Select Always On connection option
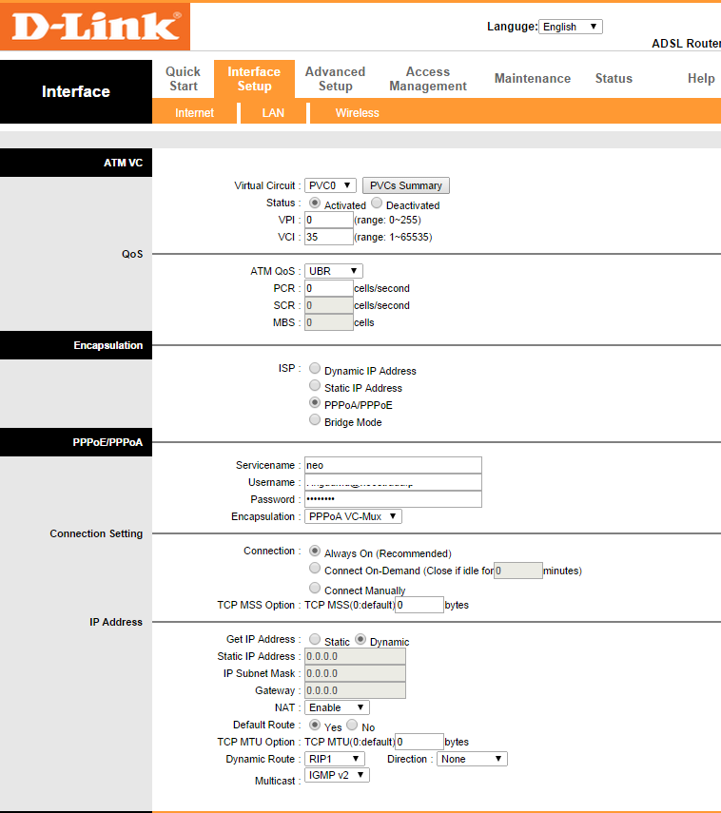The image size is (721, 813). [x=314, y=551]
